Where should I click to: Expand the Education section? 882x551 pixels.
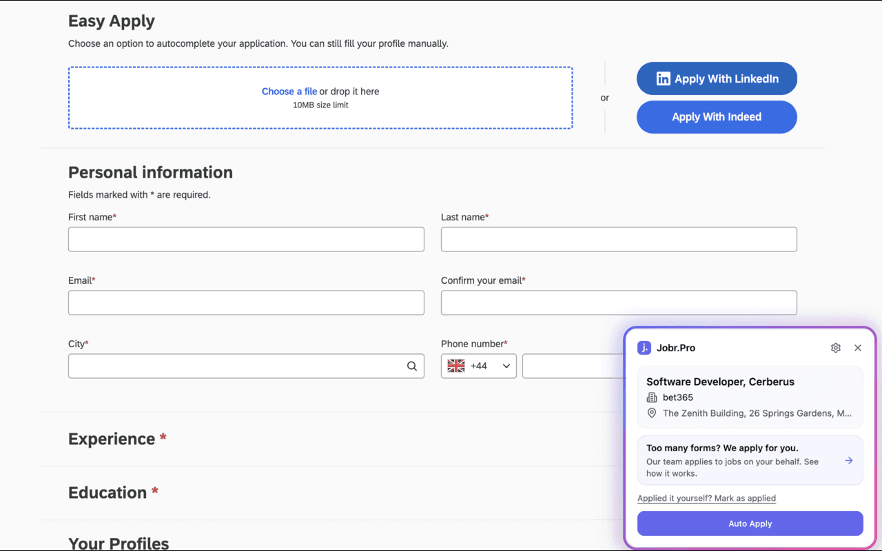(113, 492)
